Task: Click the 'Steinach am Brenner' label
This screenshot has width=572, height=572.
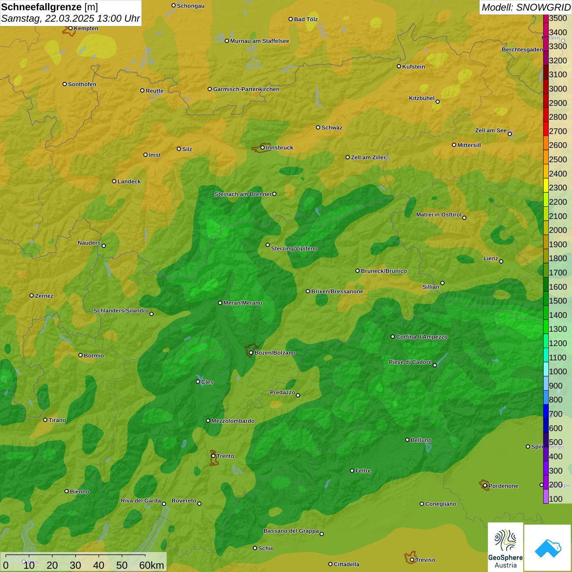Action: (x=243, y=194)
